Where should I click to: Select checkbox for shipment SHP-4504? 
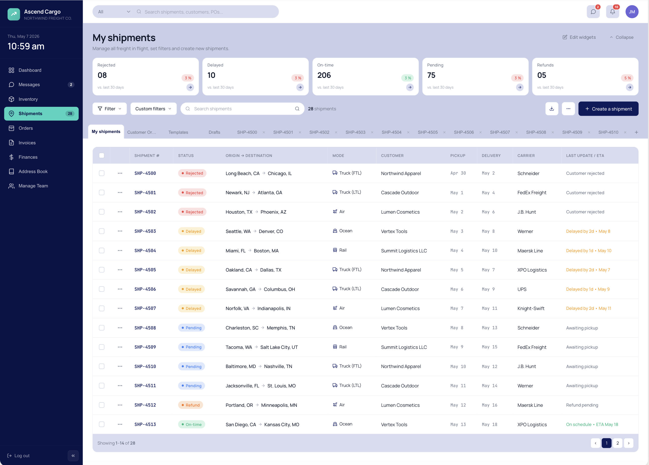(102, 250)
